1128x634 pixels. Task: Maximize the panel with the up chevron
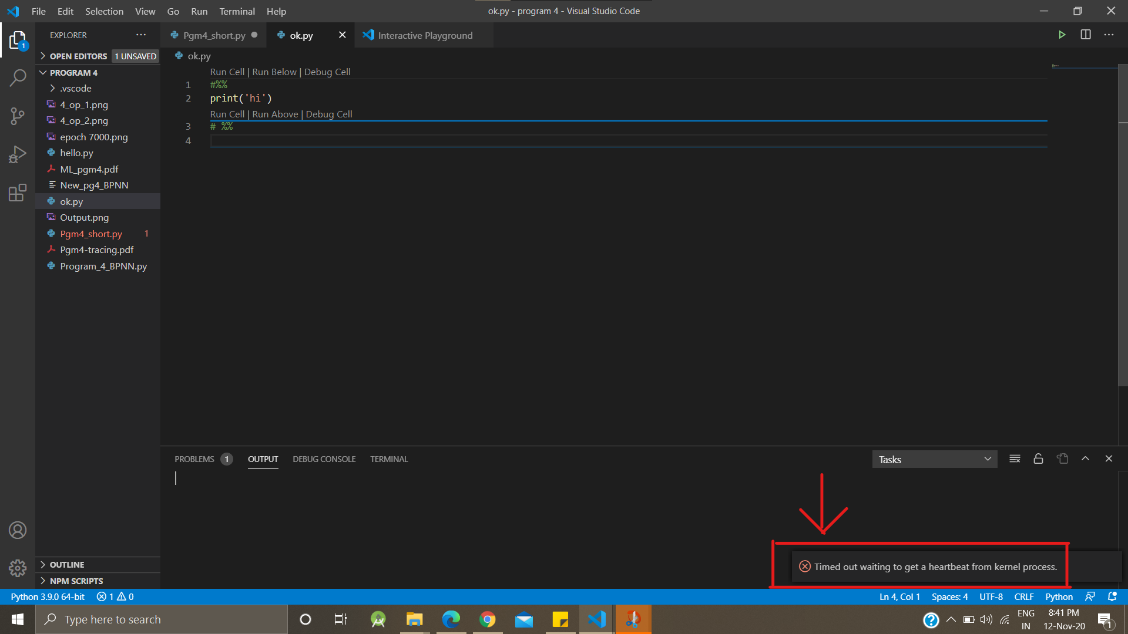coord(1085,459)
